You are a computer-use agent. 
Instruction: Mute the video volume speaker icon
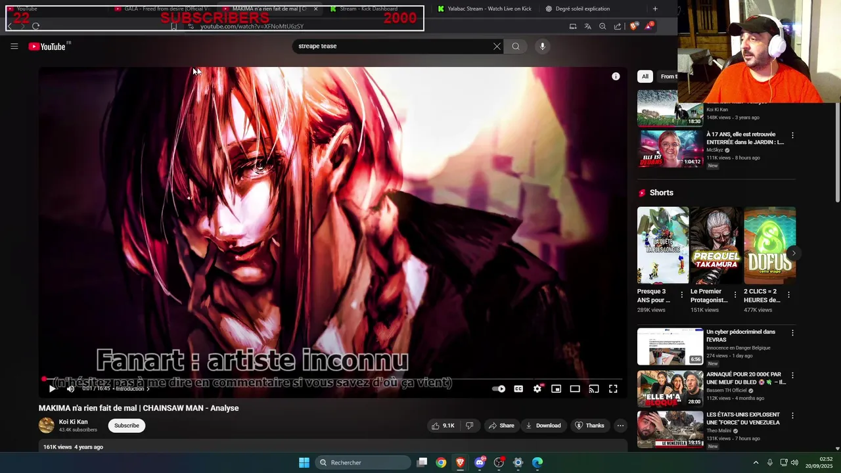[x=70, y=389]
